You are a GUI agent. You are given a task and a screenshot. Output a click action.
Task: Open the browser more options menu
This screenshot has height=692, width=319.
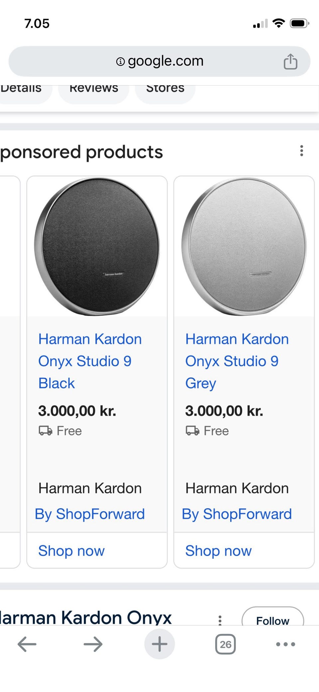pos(285,644)
